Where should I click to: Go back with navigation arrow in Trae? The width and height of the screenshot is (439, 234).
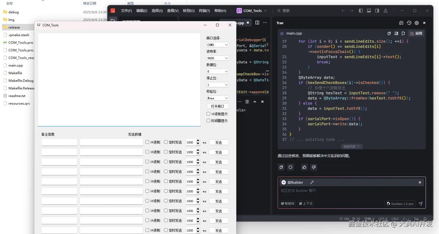343,11
